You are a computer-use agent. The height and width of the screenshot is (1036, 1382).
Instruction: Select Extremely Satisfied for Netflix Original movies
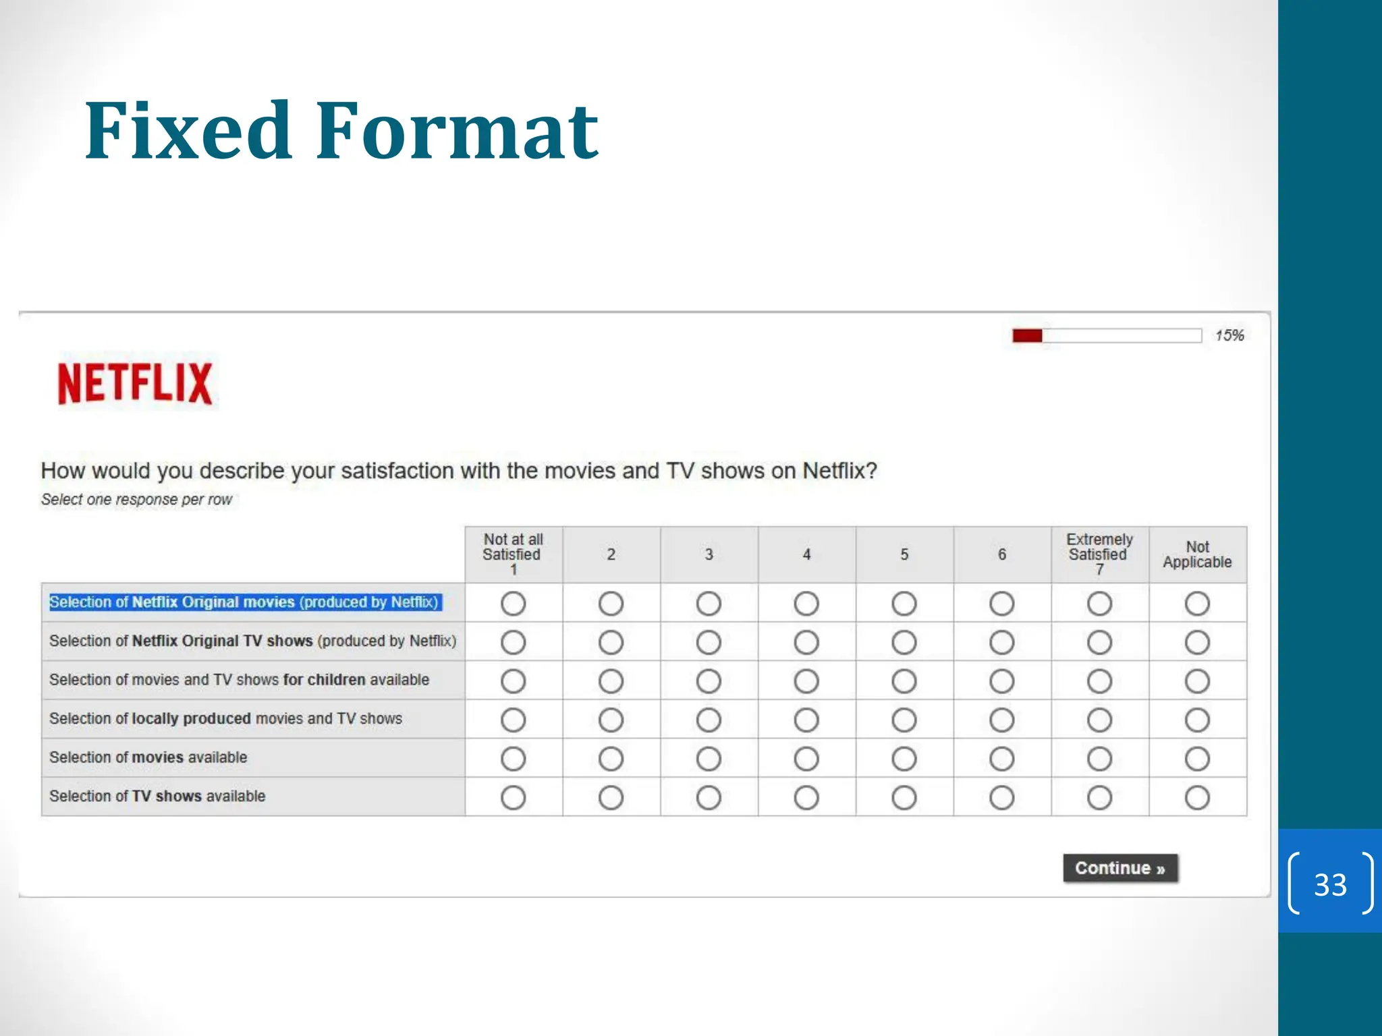click(1099, 604)
